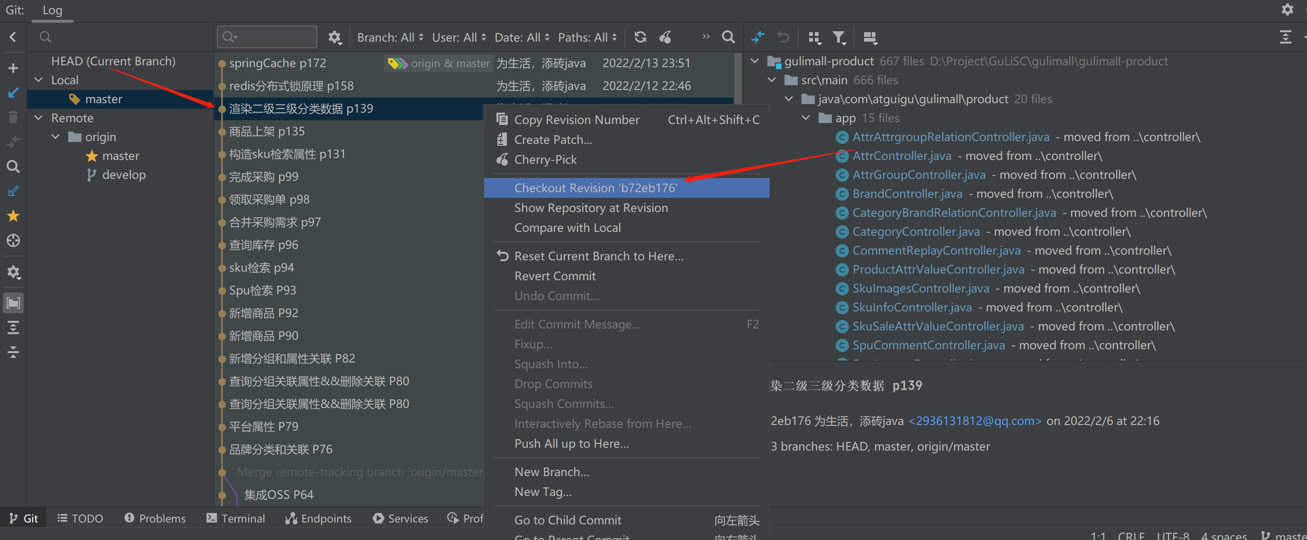The width and height of the screenshot is (1307, 540).
Task: Click the Compare With Current arrow icon
Action: pyautogui.click(x=13, y=142)
